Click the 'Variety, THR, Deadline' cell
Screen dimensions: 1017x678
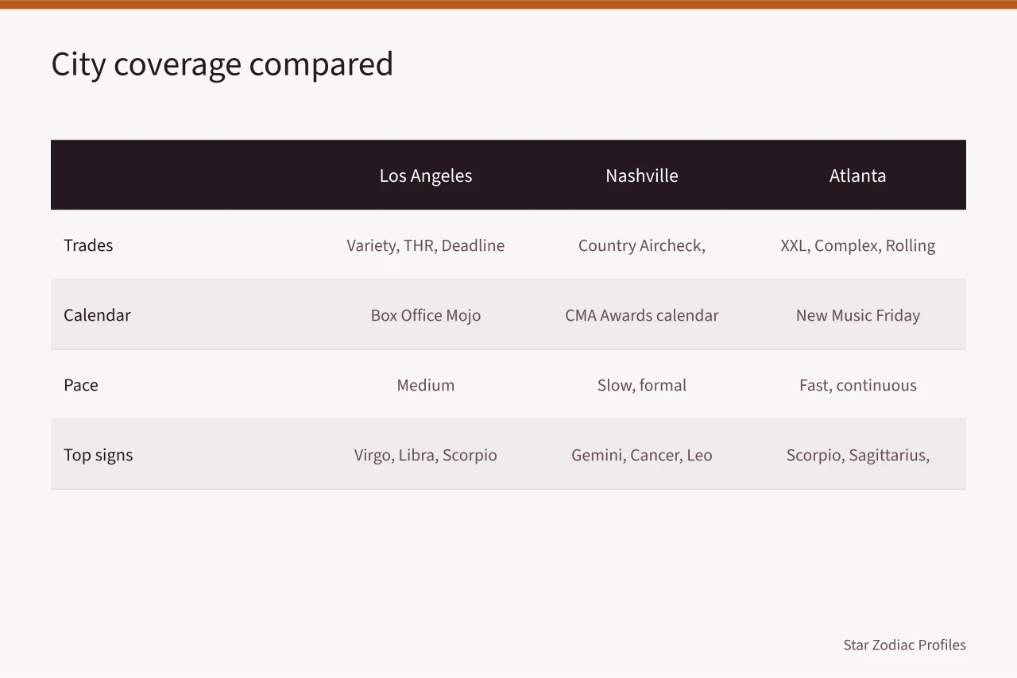(426, 245)
